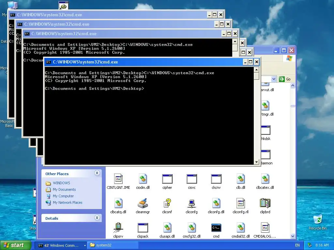
Task: Select the cliconfg network utility icon
Action: point(192,203)
